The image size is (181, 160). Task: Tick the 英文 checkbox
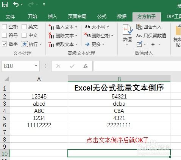click(x=24, y=27)
